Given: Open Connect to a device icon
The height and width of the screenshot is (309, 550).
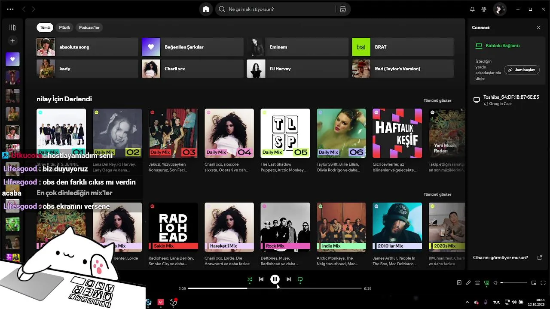Looking at the screenshot, I should (486, 283).
